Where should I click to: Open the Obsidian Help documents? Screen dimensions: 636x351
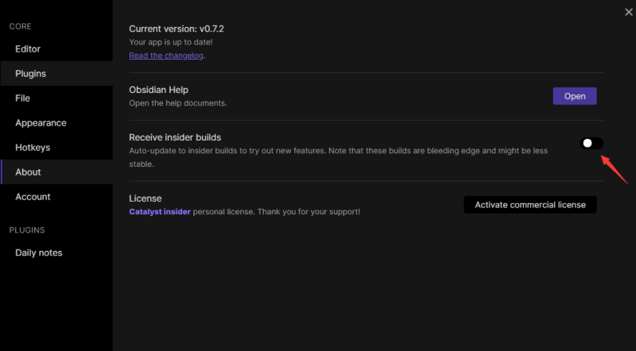coord(574,96)
